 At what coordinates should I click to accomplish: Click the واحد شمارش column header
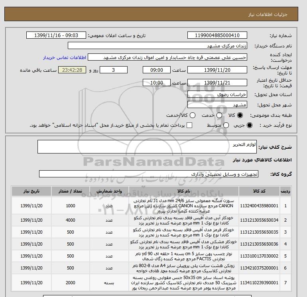(x=109, y=191)
